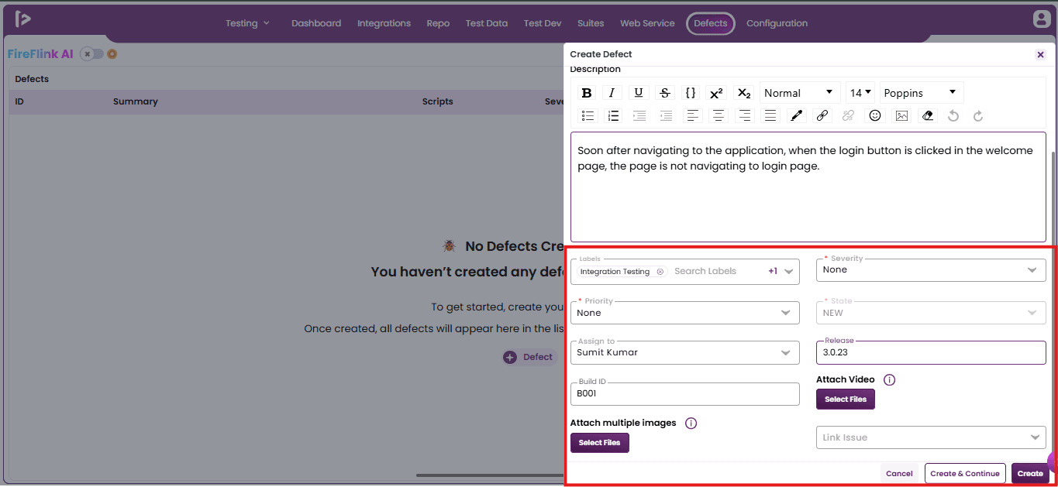Cancel the defect creation
Viewport: 1058px width, 487px height.
click(x=899, y=474)
